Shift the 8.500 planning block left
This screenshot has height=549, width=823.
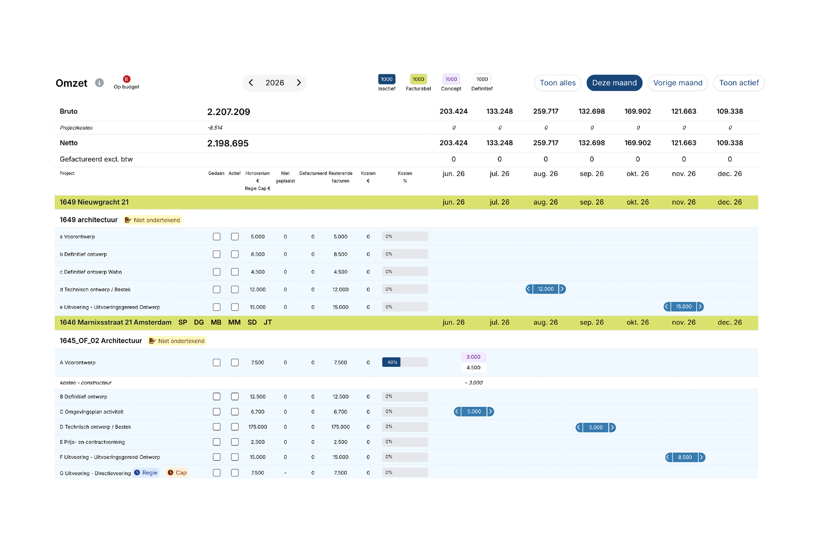(668, 457)
